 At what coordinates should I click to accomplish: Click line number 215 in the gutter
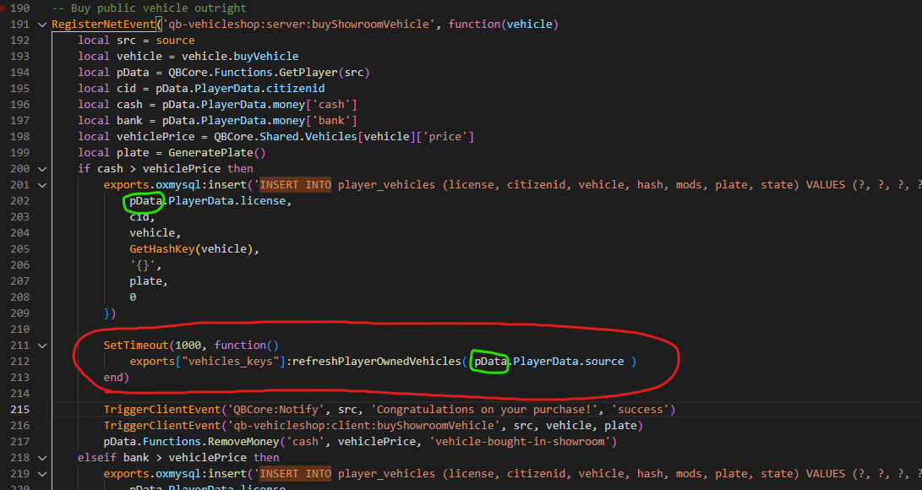pyautogui.click(x=19, y=410)
